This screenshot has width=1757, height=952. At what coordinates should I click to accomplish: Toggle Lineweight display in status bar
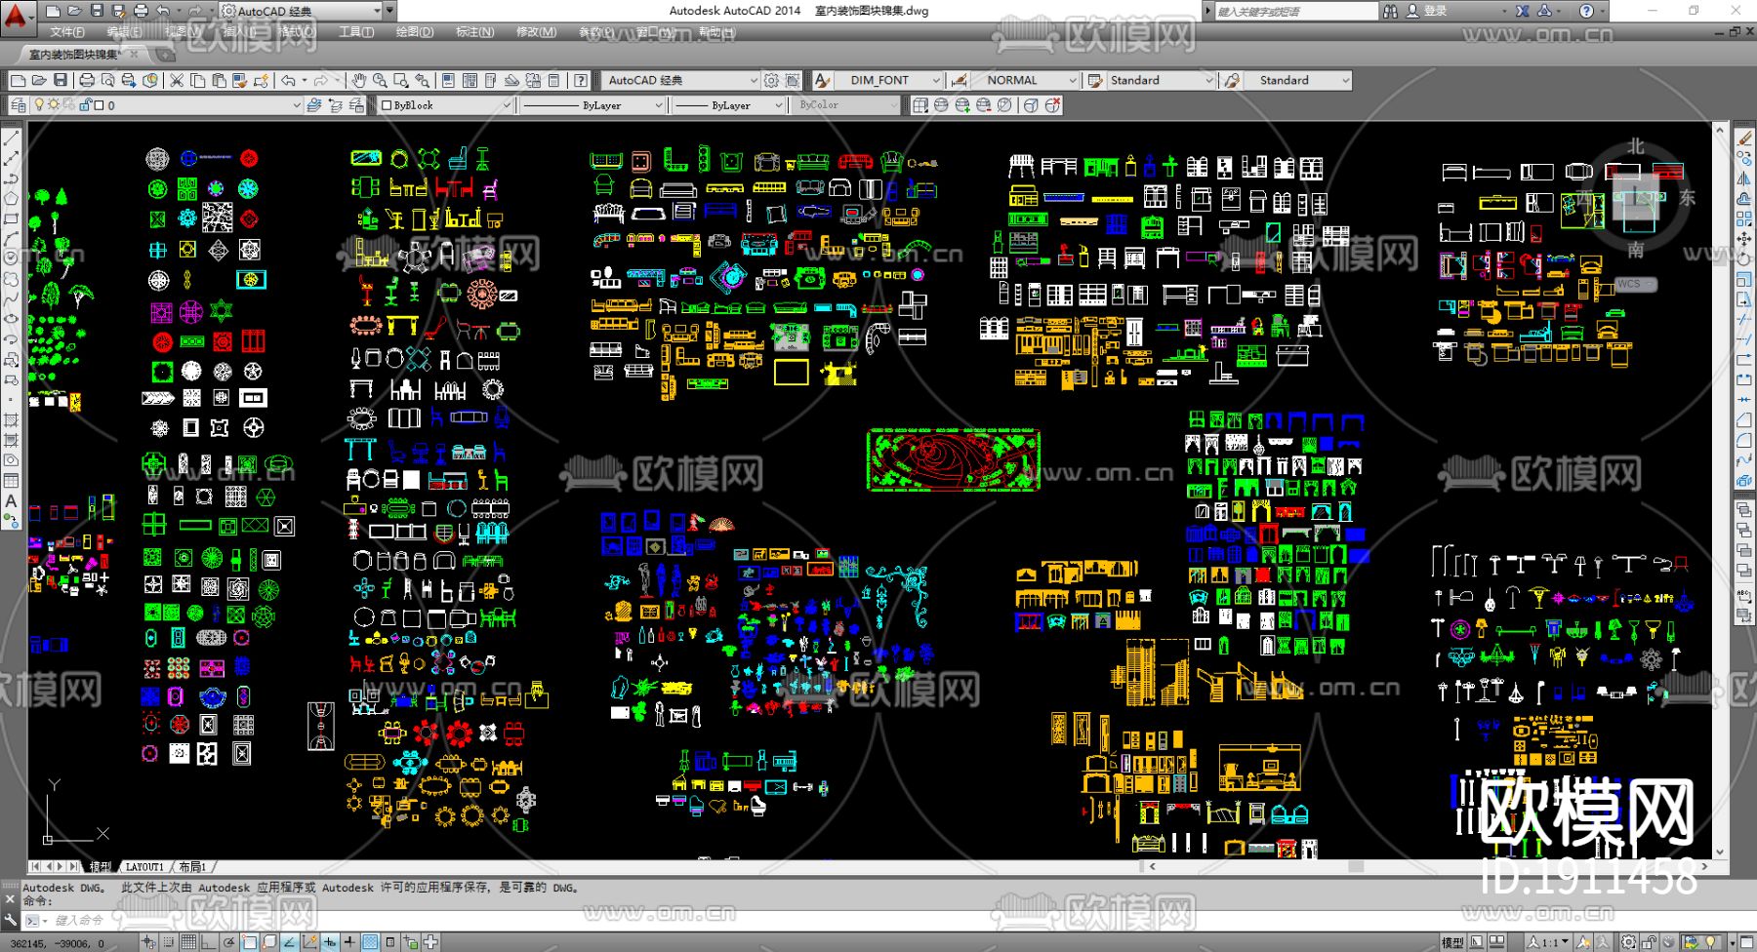click(349, 942)
